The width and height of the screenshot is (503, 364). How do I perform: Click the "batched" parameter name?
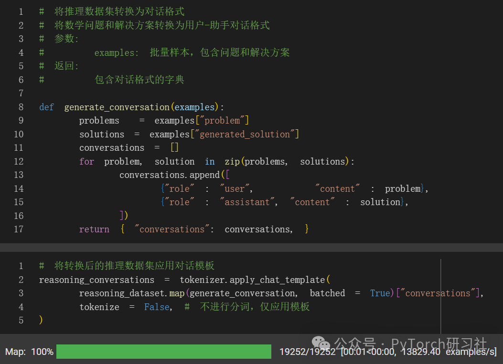[x=328, y=293]
